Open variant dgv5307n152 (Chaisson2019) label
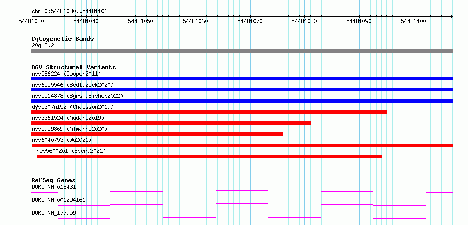Viewport: 468px width, 225px height. click(73, 107)
